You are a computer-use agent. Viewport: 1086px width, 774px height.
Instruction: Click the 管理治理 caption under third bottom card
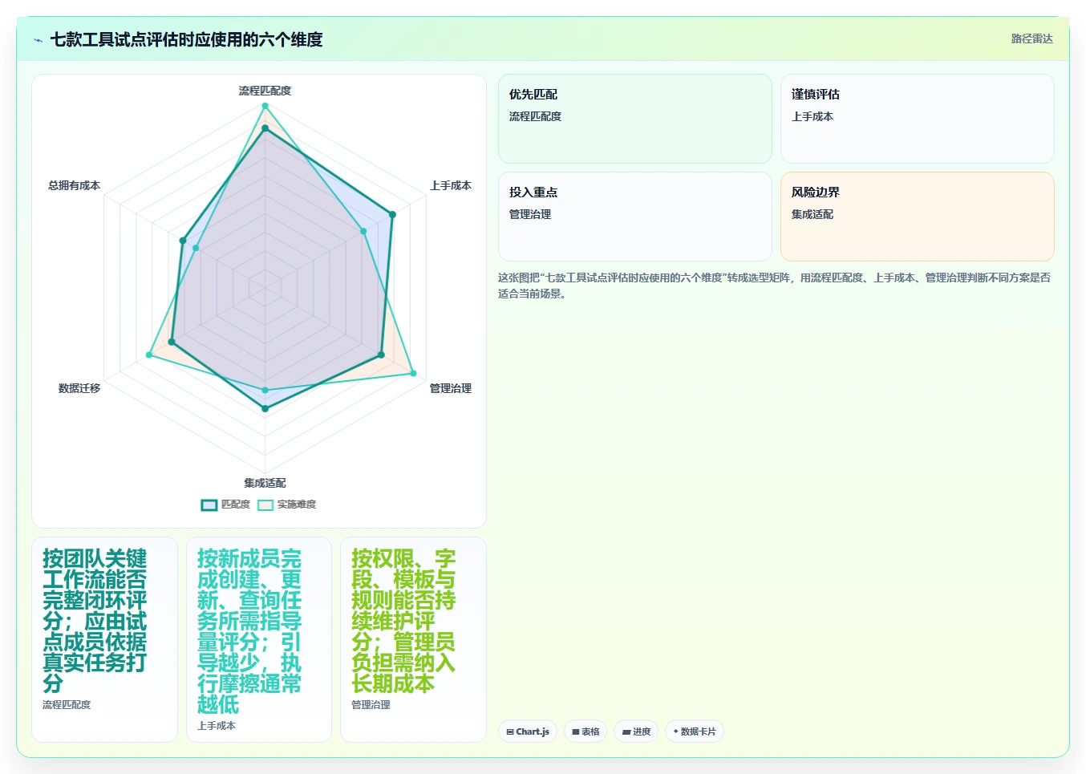[x=371, y=705]
